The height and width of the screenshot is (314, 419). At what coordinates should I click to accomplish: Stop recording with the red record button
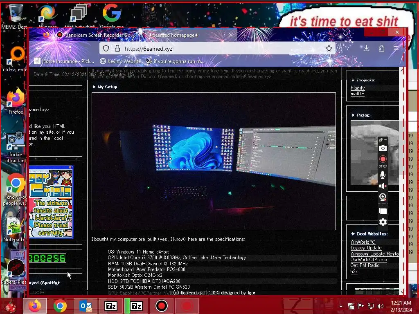(383, 159)
